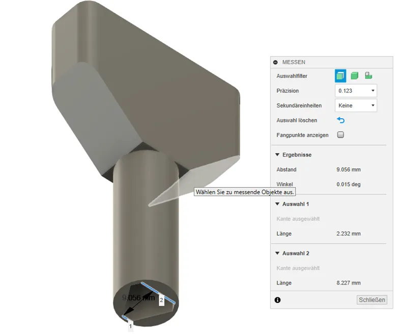Image resolution: width=407 pixels, height=334 pixels.
Task: Click the Schließen button
Action: pos(372,300)
